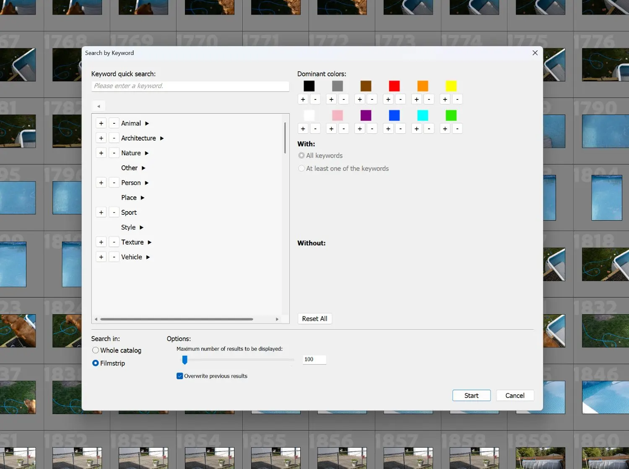The width and height of the screenshot is (629, 469).
Task: Click the plus icon next to Sport
Action: 101,212
